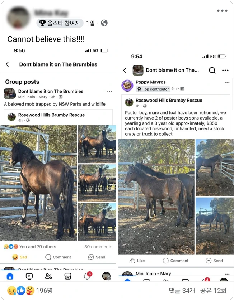Open the Friends icon in the bottom navigation
This screenshot has height=301, width=234.
coord(48,276)
